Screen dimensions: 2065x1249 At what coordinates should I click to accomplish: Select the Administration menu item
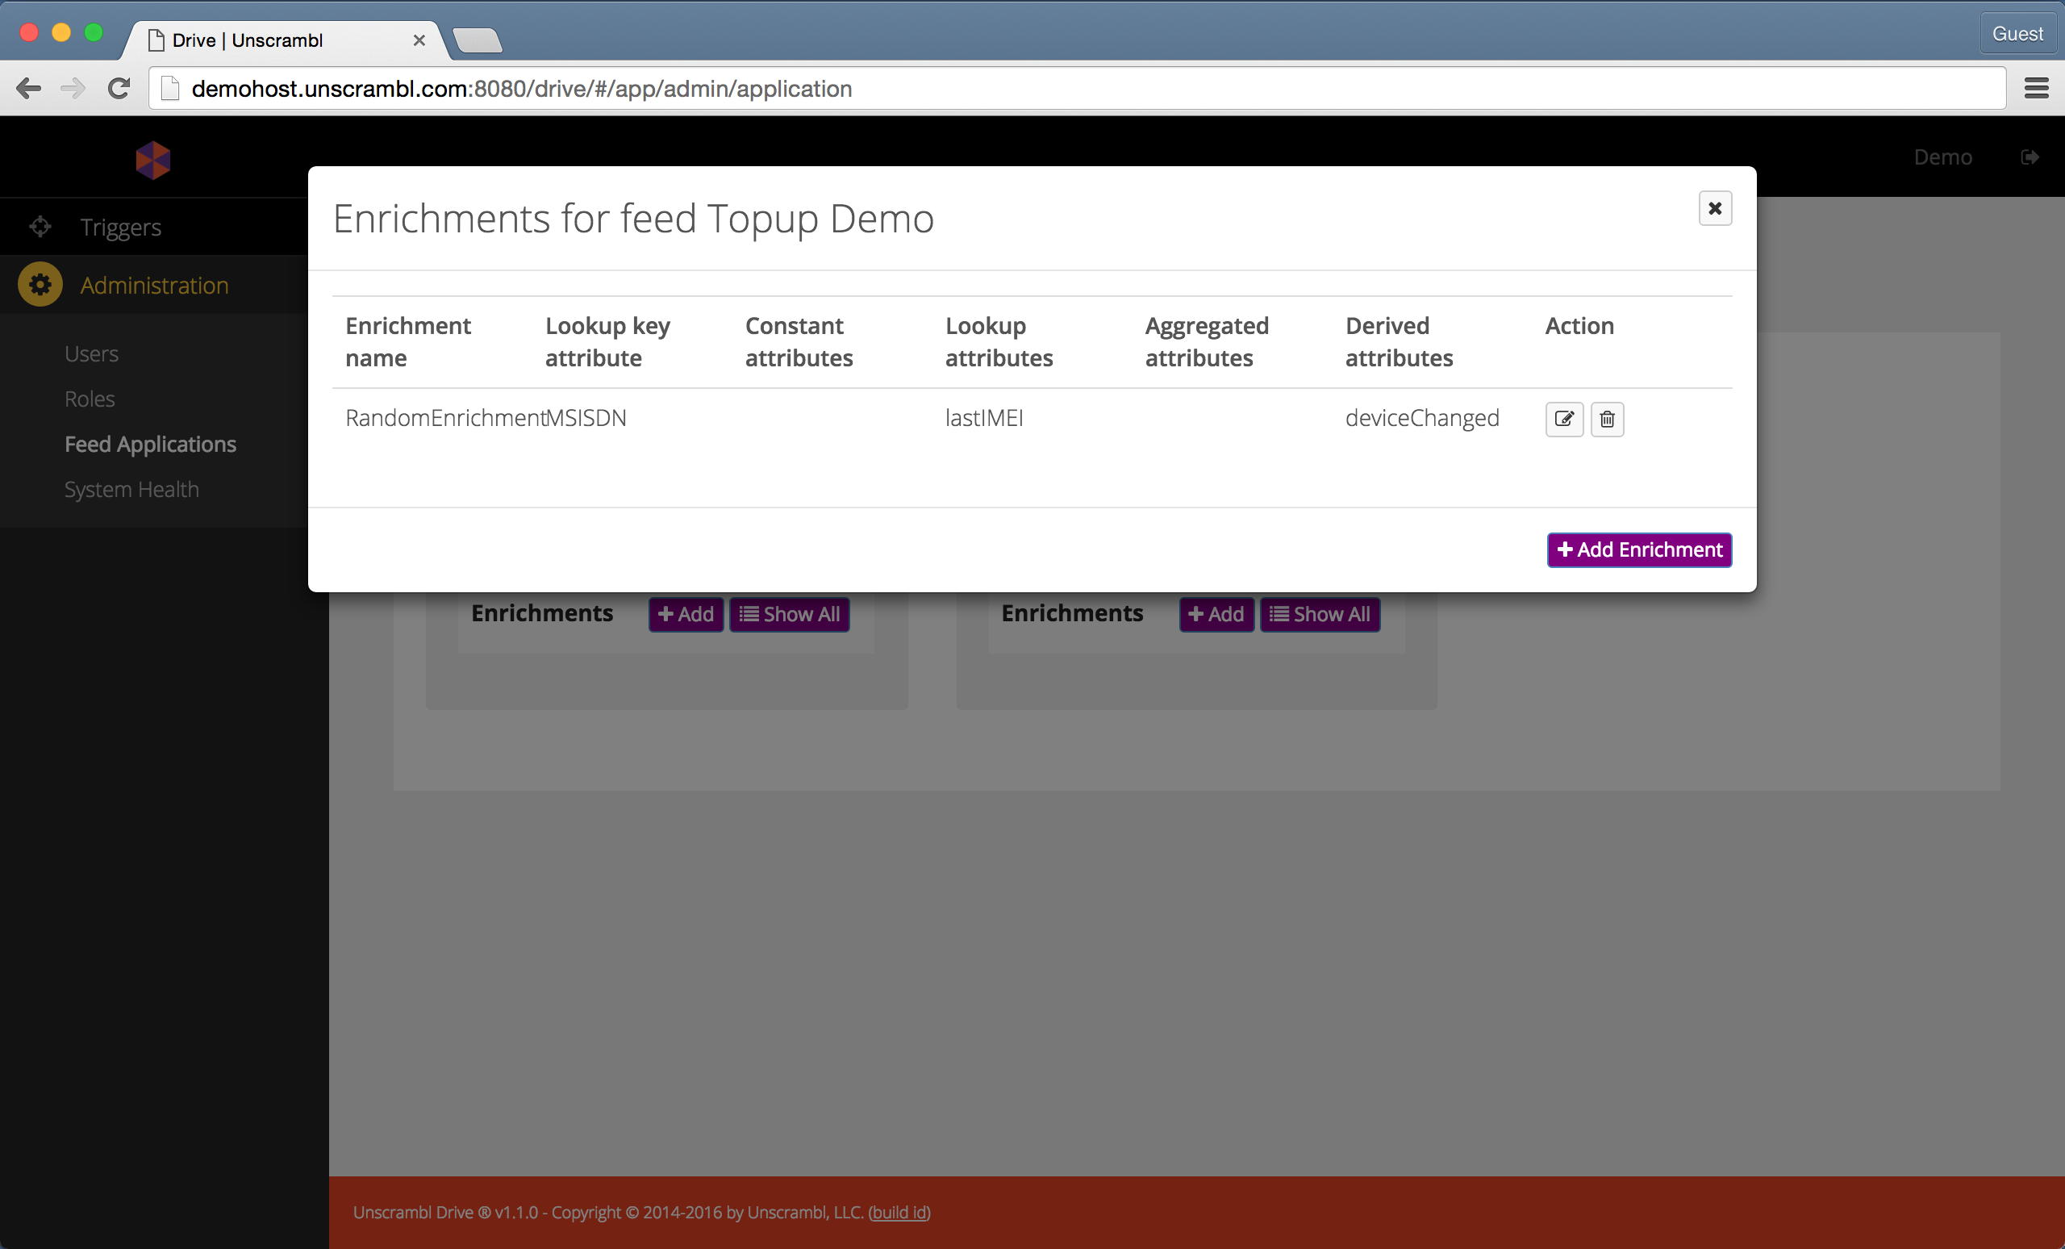pos(154,285)
